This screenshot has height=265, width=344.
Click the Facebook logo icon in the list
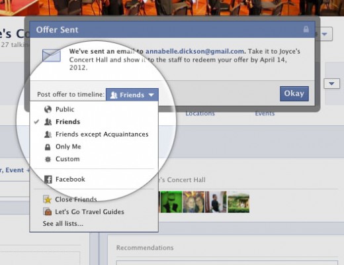point(48,180)
